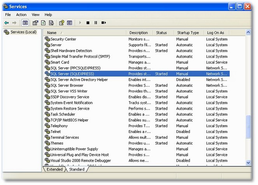Minimize the Services window
Image resolution: width=258 pixels, height=185 pixels.
[x=232, y=7]
